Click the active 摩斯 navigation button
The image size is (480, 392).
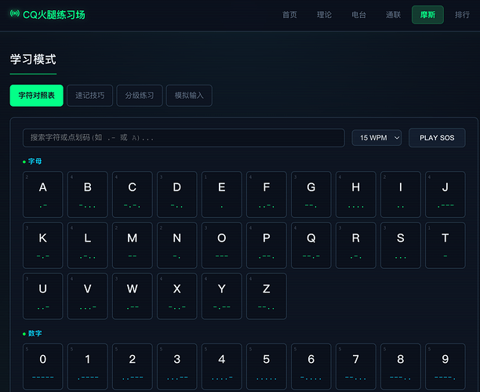pyautogui.click(x=427, y=15)
